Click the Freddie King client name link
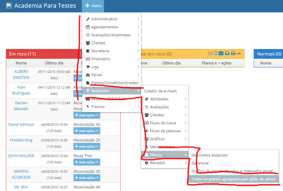This screenshot has height=191, width=283. (x=21, y=140)
